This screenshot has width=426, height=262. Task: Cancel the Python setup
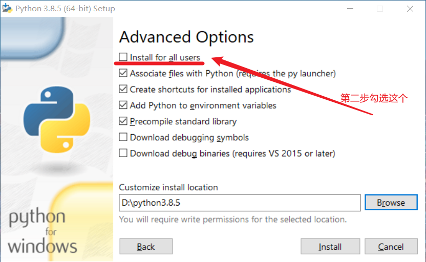391,247
